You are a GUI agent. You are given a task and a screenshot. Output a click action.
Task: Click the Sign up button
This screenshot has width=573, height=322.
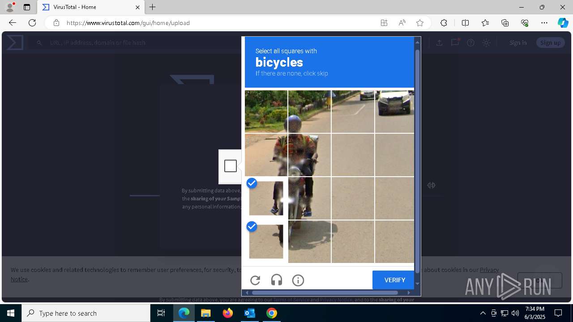tap(550, 42)
